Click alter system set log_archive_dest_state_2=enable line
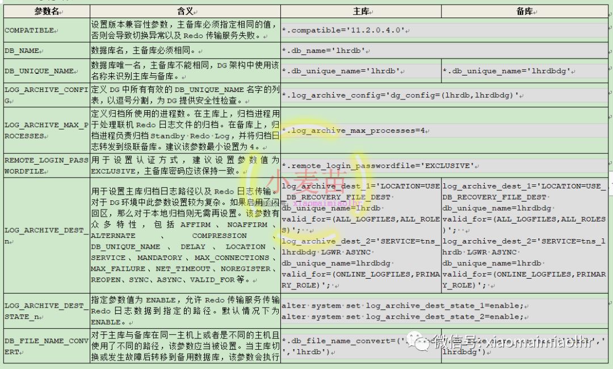The image size is (613, 369). coord(402,317)
